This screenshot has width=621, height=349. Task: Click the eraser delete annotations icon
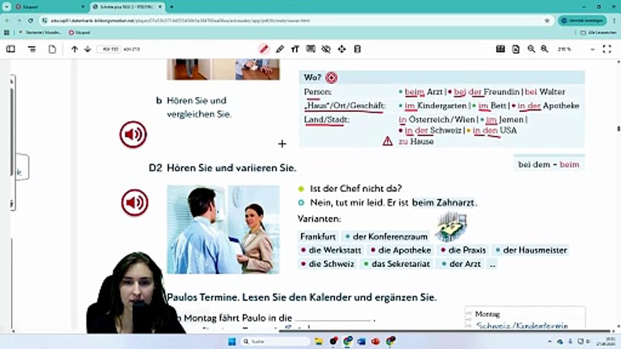pos(358,49)
